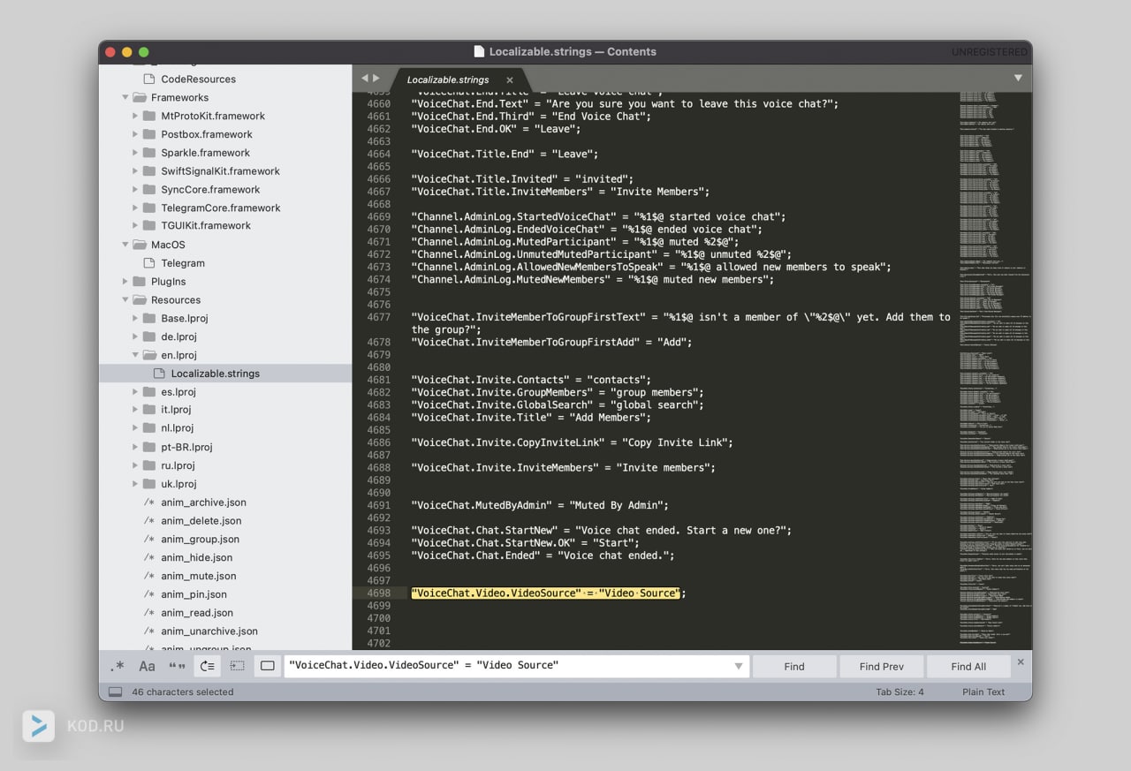This screenshot has width=1131, height=771.
Task: Click the it.lproj folder icon
Action: point(149,410)
